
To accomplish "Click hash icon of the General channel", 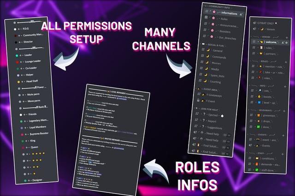I will pyautogui.click(x=203, y=49).
